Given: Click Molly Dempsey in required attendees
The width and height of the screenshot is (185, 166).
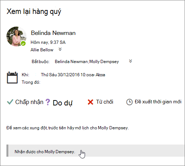Looking at the screenshot, I should point(104,62).
